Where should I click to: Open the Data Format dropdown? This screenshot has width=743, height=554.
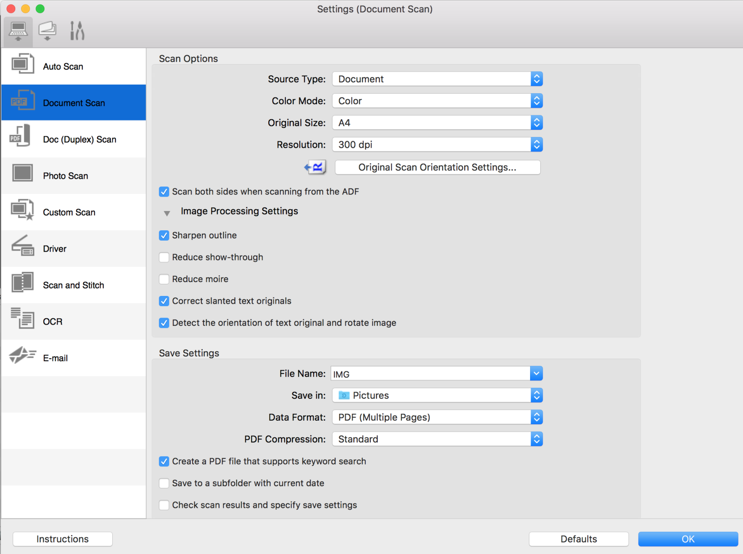(437, 417)
